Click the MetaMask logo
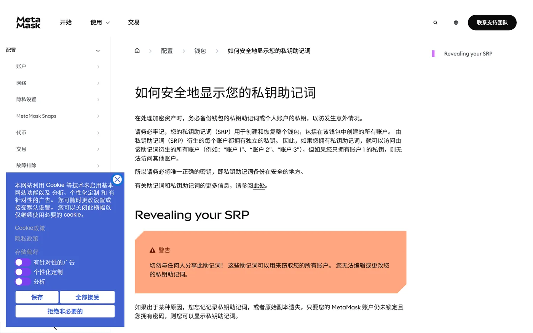This screenshot has height=333, width=533. point(28,22)
